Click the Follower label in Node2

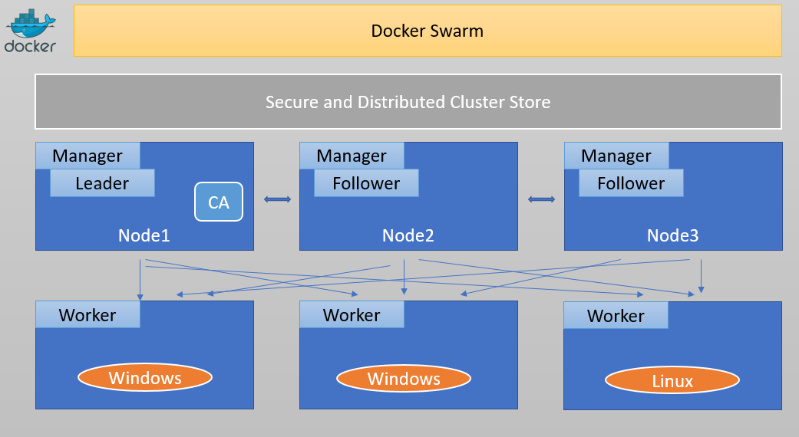click(x=366, y=183)
